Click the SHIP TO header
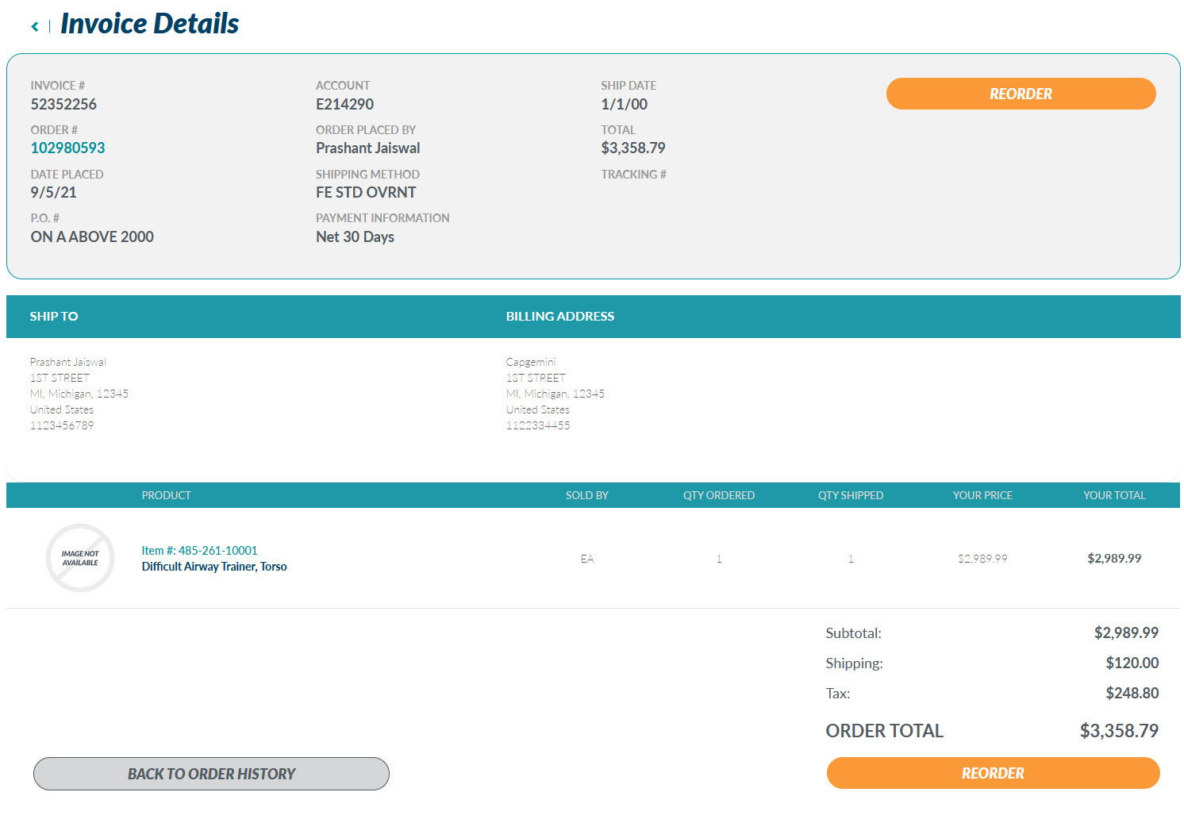Image resolution: width=1184 pixels, height=819 pixels. pyautogui.click(x=54, y=316)
